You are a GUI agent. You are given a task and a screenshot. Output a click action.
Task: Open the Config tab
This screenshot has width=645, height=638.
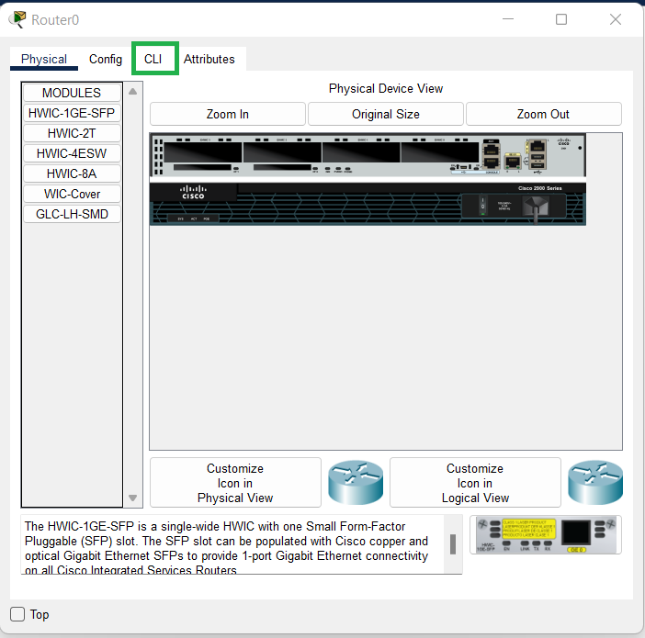click(x=106, y=59)
